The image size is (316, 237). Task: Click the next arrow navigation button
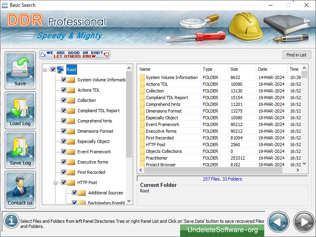coord(304,222)
